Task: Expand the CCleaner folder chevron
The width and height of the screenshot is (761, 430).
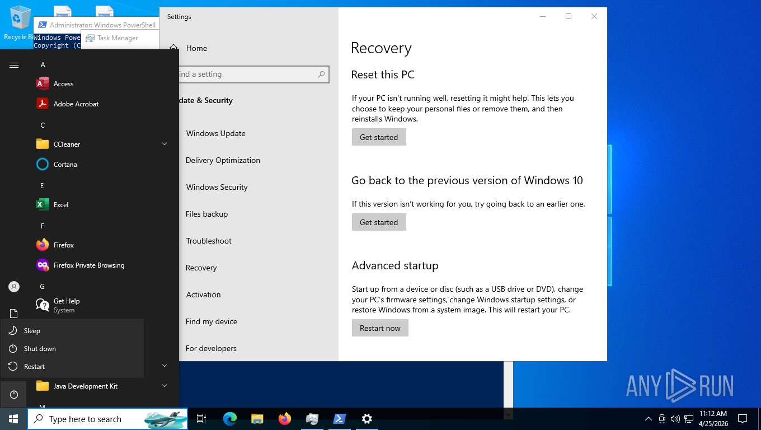Action: point(165,144)
